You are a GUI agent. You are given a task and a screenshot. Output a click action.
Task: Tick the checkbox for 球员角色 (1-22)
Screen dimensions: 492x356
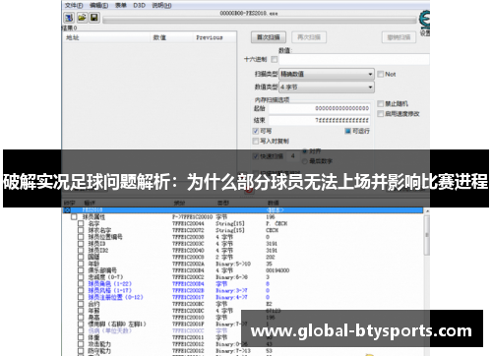pyautogui.click(x=81, y=284)
